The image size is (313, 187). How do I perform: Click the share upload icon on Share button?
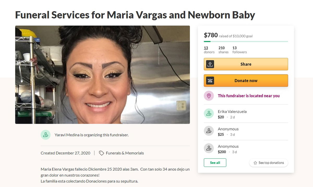pos(210,64)
